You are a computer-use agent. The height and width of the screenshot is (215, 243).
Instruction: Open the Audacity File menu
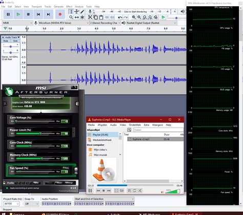pyautogui.click(x=3, y=7)
